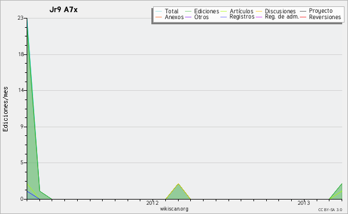The height and width of the screenshot is (214, 348).
Task: Click the y-axis value 18
Action: pyautogui.click(x=21, y=54)
